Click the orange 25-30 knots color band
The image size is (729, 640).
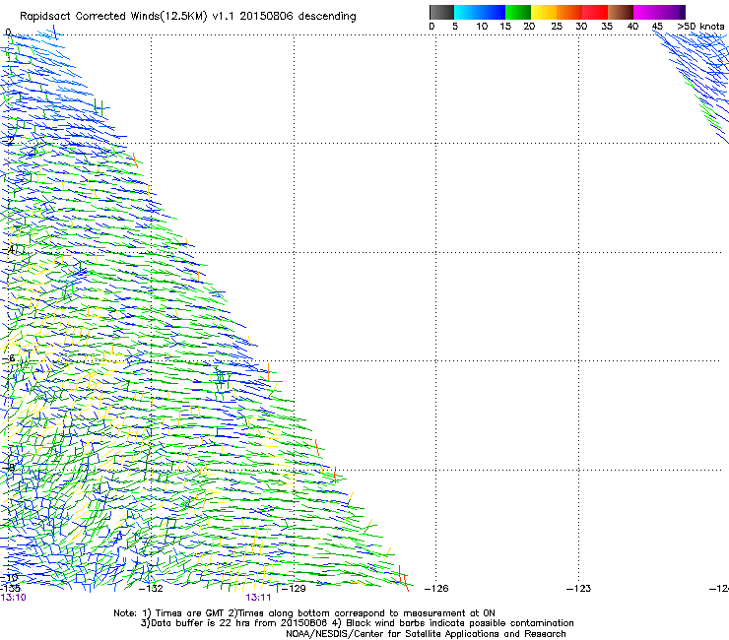[568, 12]
